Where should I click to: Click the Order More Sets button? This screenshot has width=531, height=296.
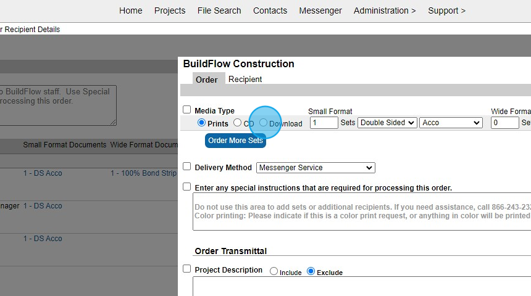[235, 141]
